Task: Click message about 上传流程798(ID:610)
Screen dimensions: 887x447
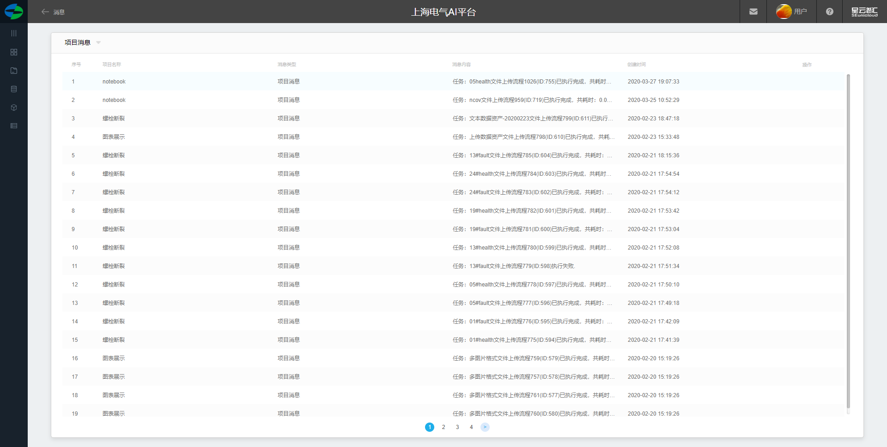Action: tap(534, 137)
